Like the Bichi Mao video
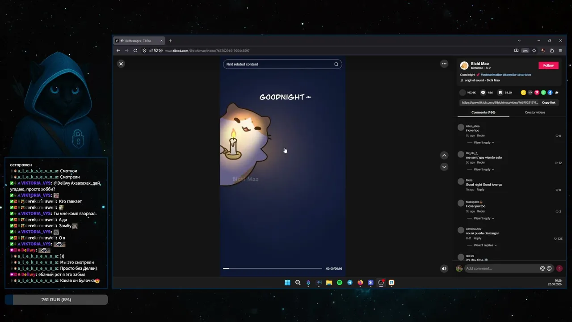The width and height of the screenshot is (572, 322). 463,93
